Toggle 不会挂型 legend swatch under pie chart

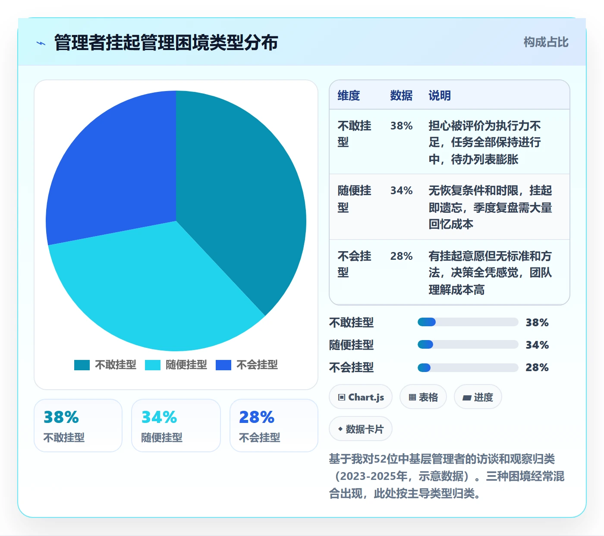tap(223, 365)
